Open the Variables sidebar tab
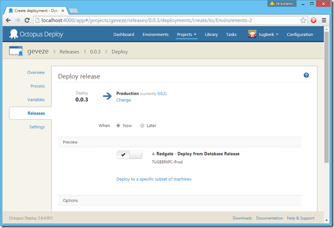 [36, 99]
